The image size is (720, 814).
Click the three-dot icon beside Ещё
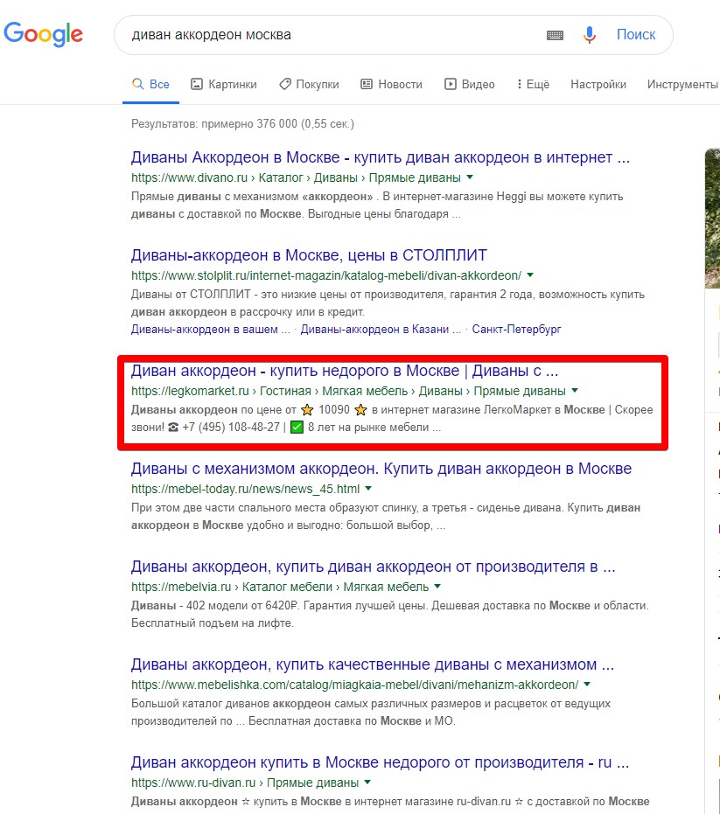(x=519, y=84)
